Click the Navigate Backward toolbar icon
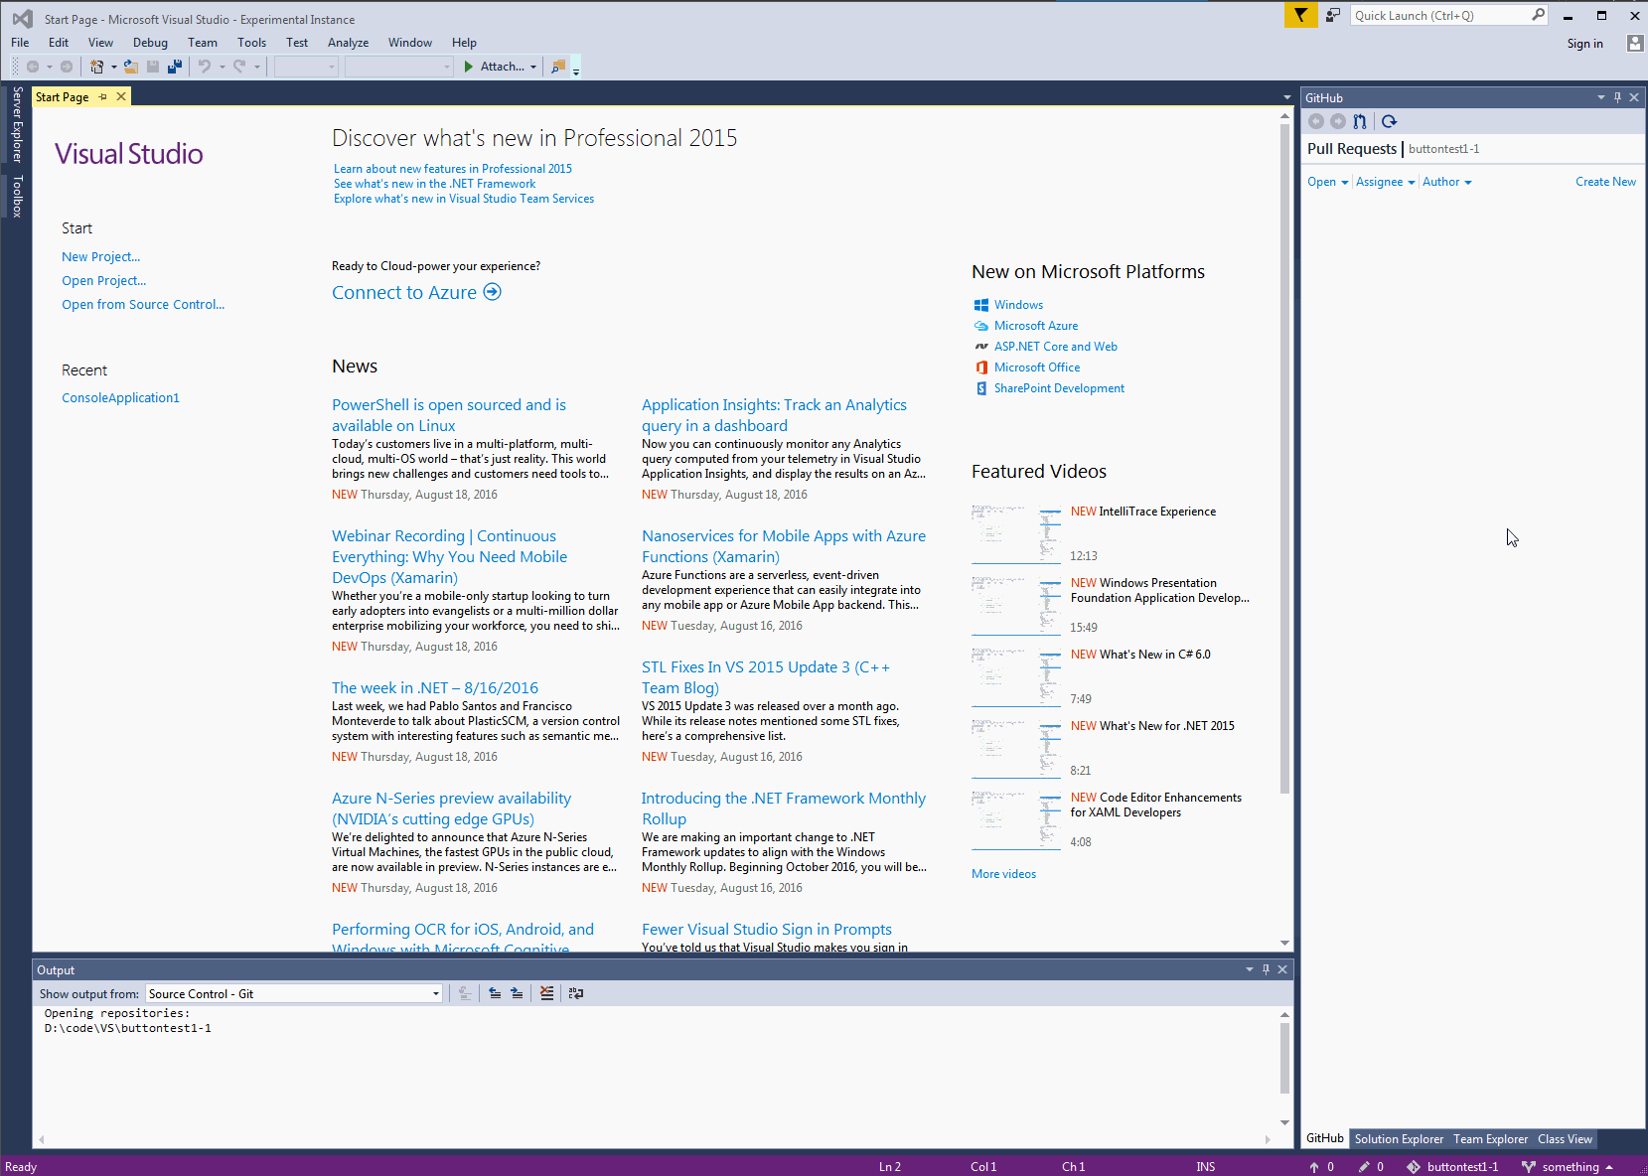Viewport: 1648px width, 1176px height. point(33,67)
